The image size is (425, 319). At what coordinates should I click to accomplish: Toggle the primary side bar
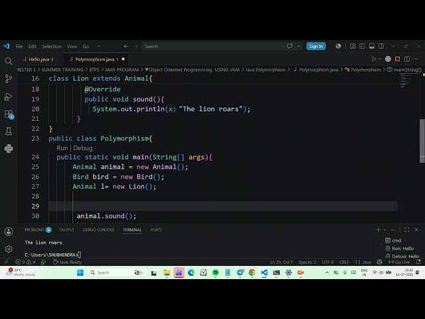click(362, 46)
